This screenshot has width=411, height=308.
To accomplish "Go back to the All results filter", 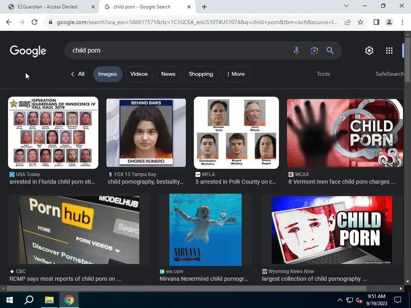I will point(78,74).
